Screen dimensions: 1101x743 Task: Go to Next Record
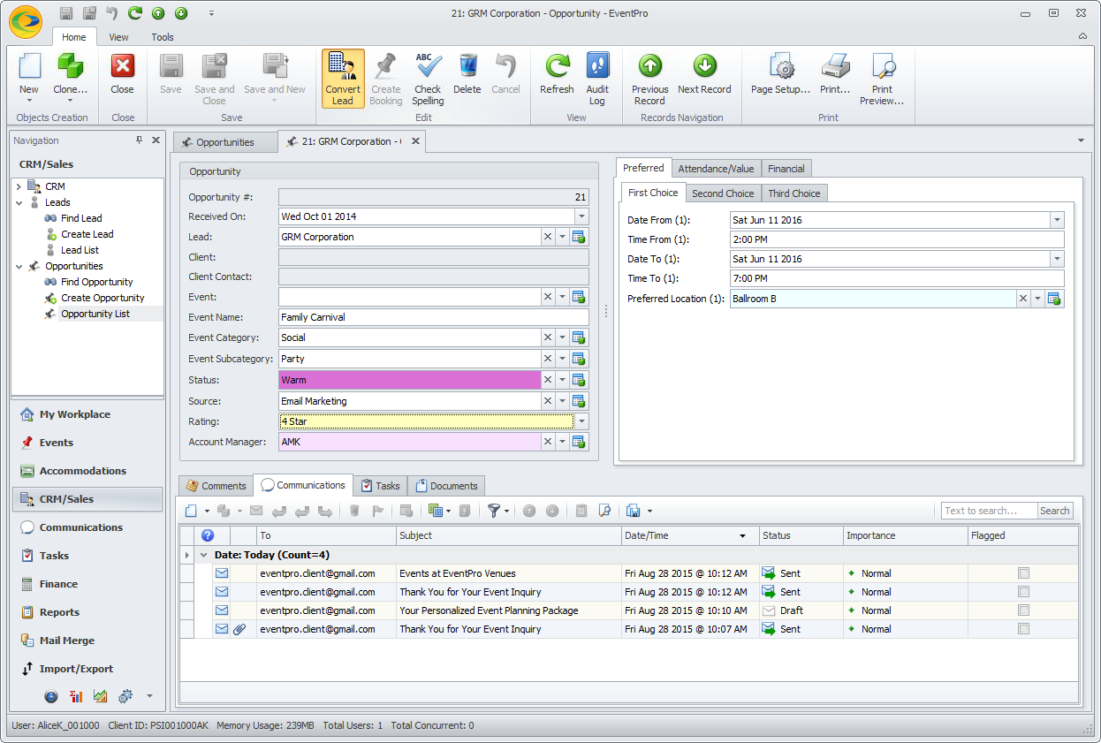[704, 74]
